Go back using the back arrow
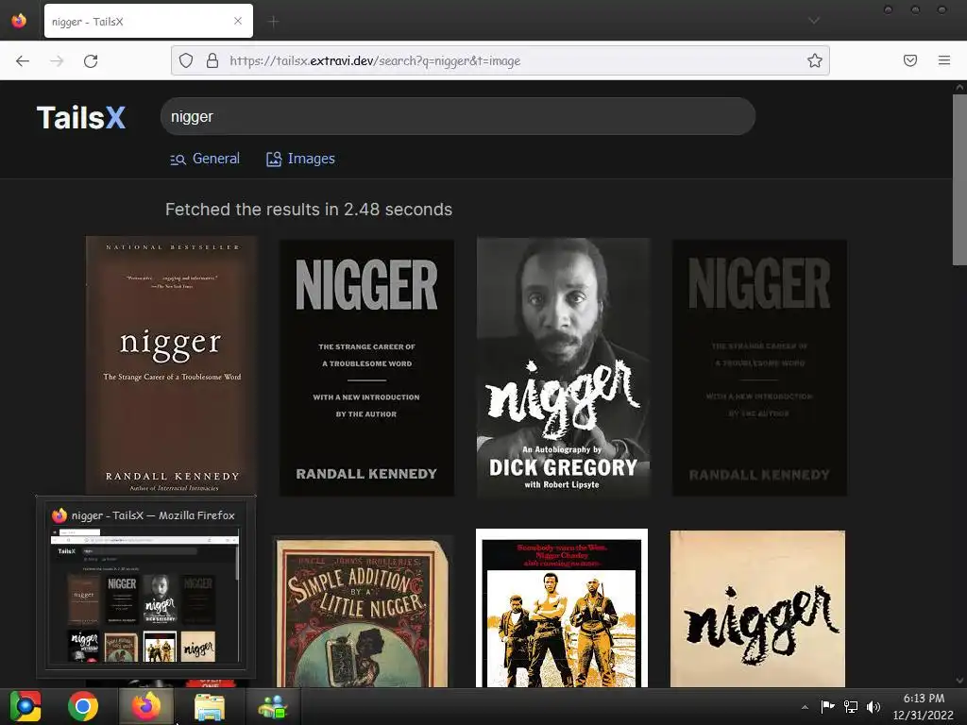 [x=23, y=60]
